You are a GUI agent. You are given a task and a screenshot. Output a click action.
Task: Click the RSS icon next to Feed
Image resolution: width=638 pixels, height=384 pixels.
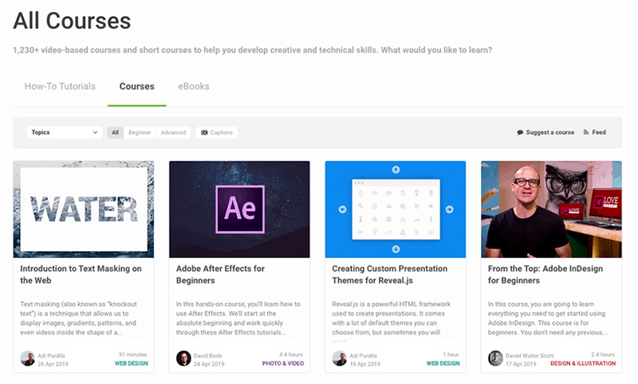[586, 132]
